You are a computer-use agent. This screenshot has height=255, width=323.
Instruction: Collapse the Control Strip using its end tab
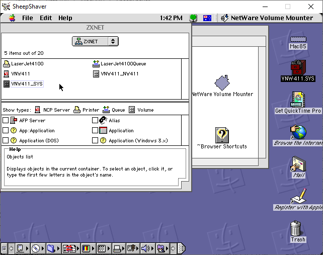point(182,248)
